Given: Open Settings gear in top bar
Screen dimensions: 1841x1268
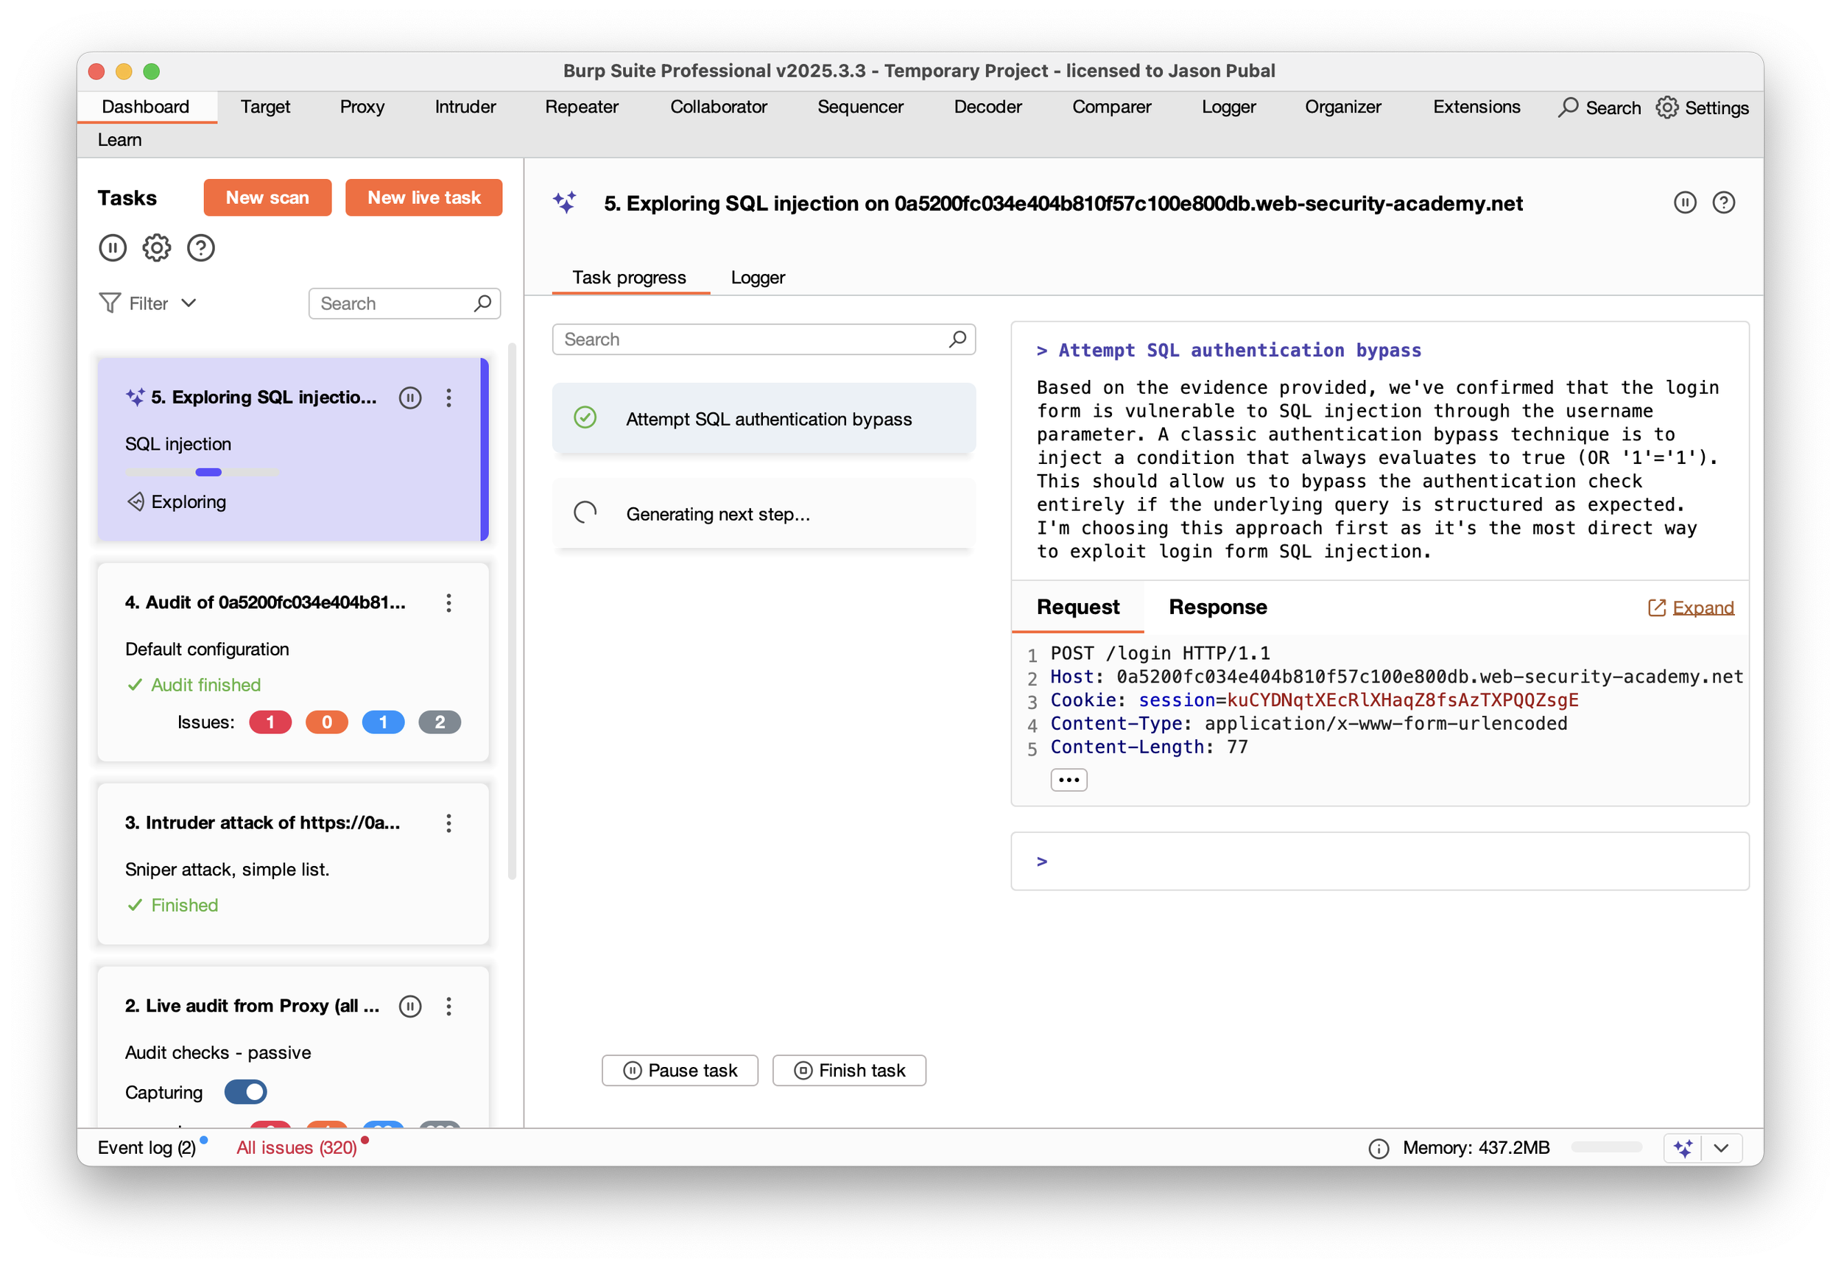Looking at the screenshot, I should pyautogui.click(x=1666, y=108).
